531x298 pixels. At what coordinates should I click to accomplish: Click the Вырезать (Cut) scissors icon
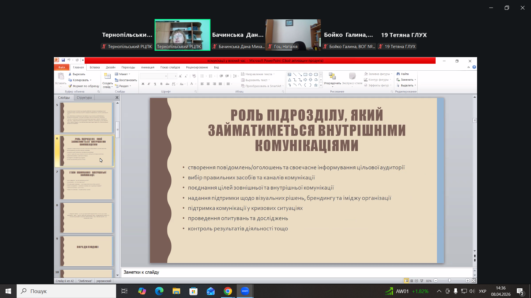tap(70, 74)
